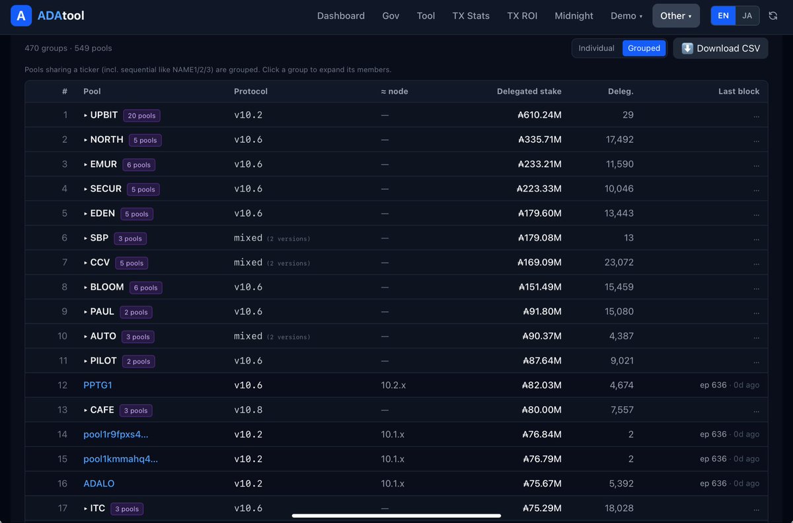This screenshot has height=523, width=793.
Task: Click the ADAtool logo icon
Action: click(x=22, y=15)
